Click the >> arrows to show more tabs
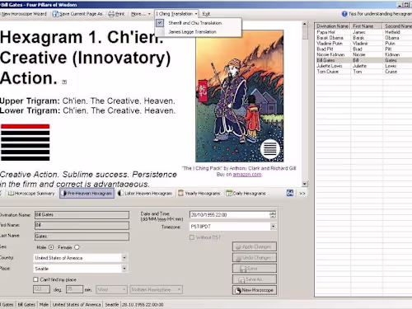Image resolution: width=412 pixels, height=309 pixels. click(302, 194)
